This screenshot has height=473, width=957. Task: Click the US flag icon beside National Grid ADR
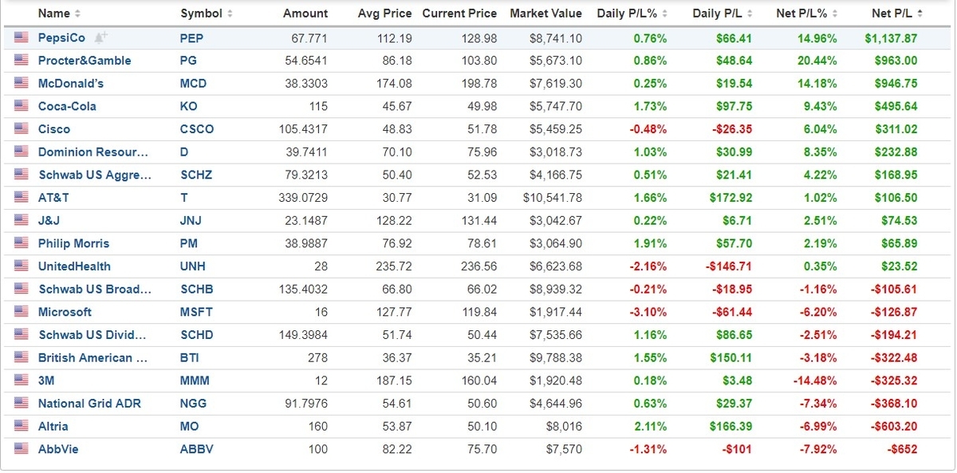tap(21, 404)
